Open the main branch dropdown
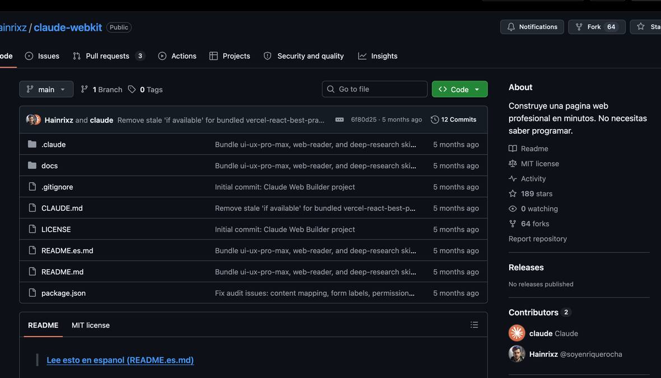This screenshot has width=661, height=378. [x=46, y=89]
